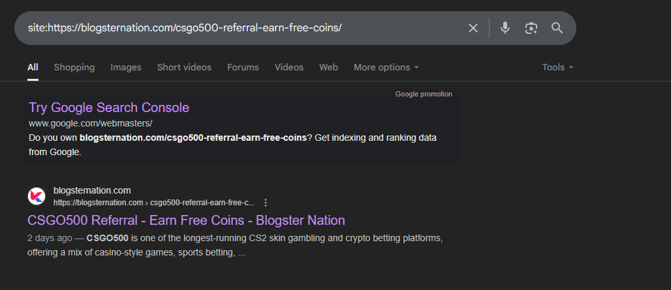Start voice search with microphone icon
The width and height of the screenshot is (671, 290).
(x=505, y=28)
